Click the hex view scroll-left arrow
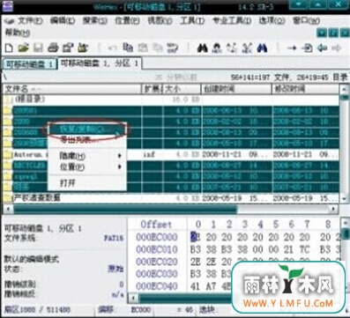350x318 pixels. coord(133,298)
